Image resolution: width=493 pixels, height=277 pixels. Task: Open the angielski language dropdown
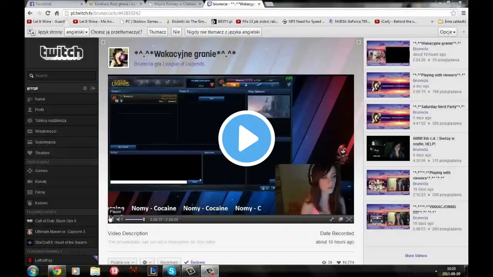tap(77, 32)
